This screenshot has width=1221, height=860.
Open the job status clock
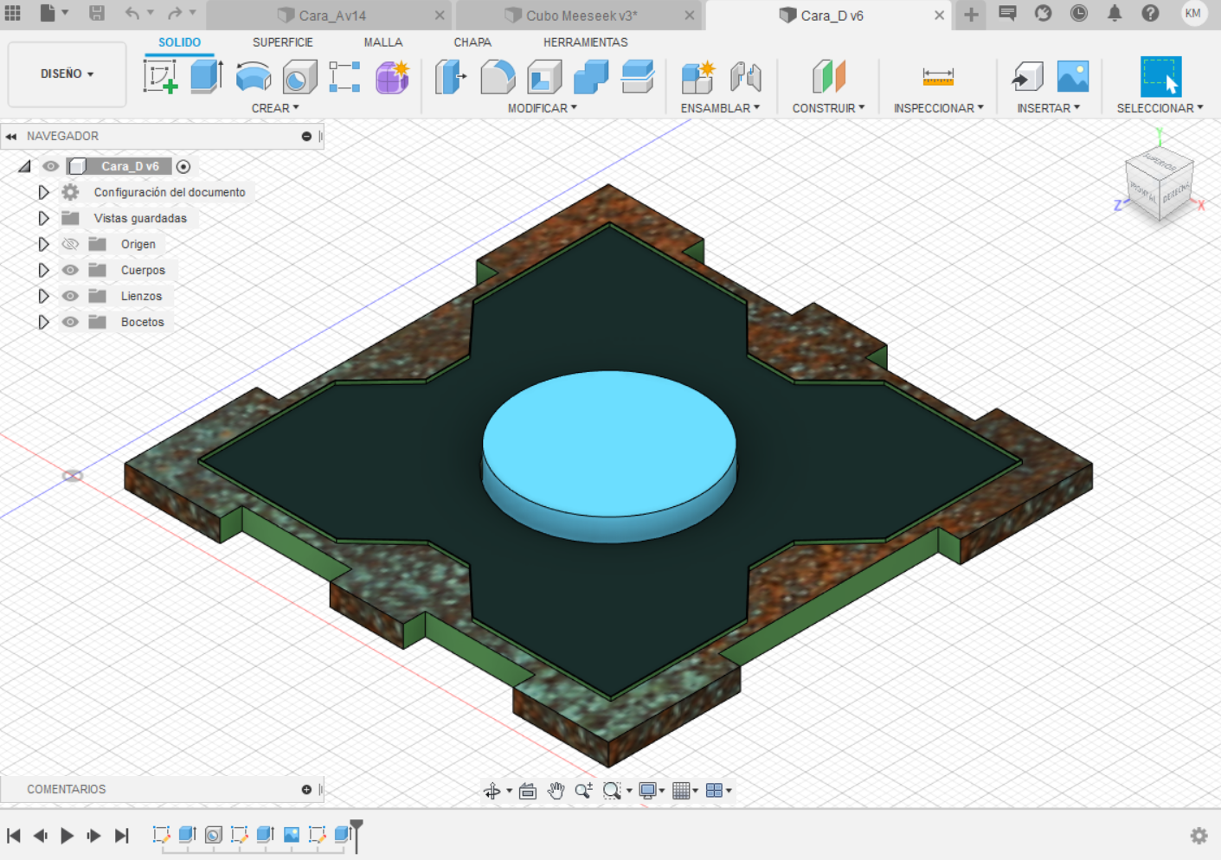(1078, 13)
